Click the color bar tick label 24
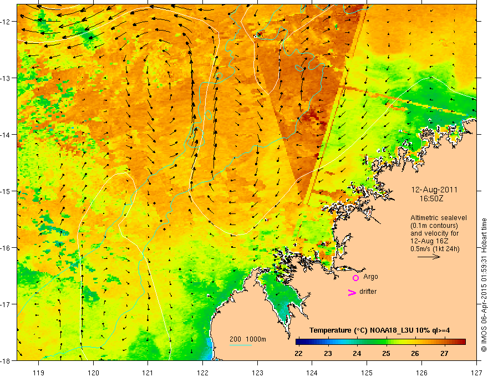488x377 pixels. [x=357, y=353]
